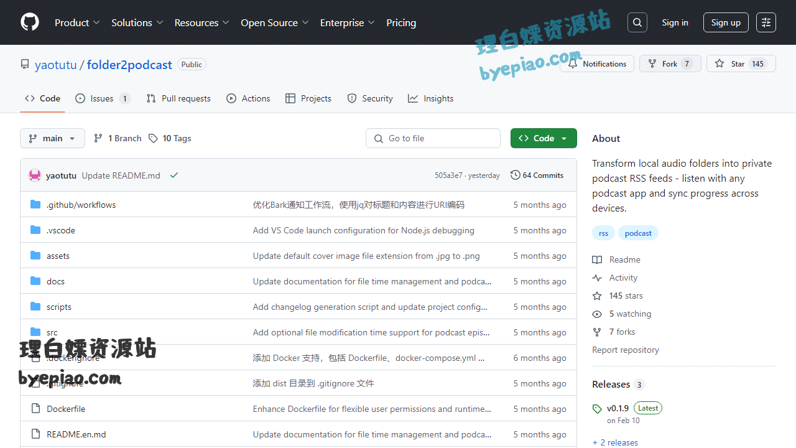Open commit 'Update default cover image file extension'
This screenshot has height=448, width=796.
point(366,256)
